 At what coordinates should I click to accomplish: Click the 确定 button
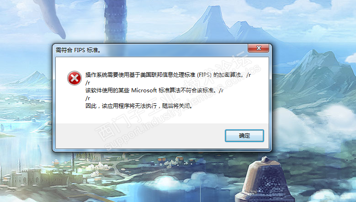[x=244, y=136]
